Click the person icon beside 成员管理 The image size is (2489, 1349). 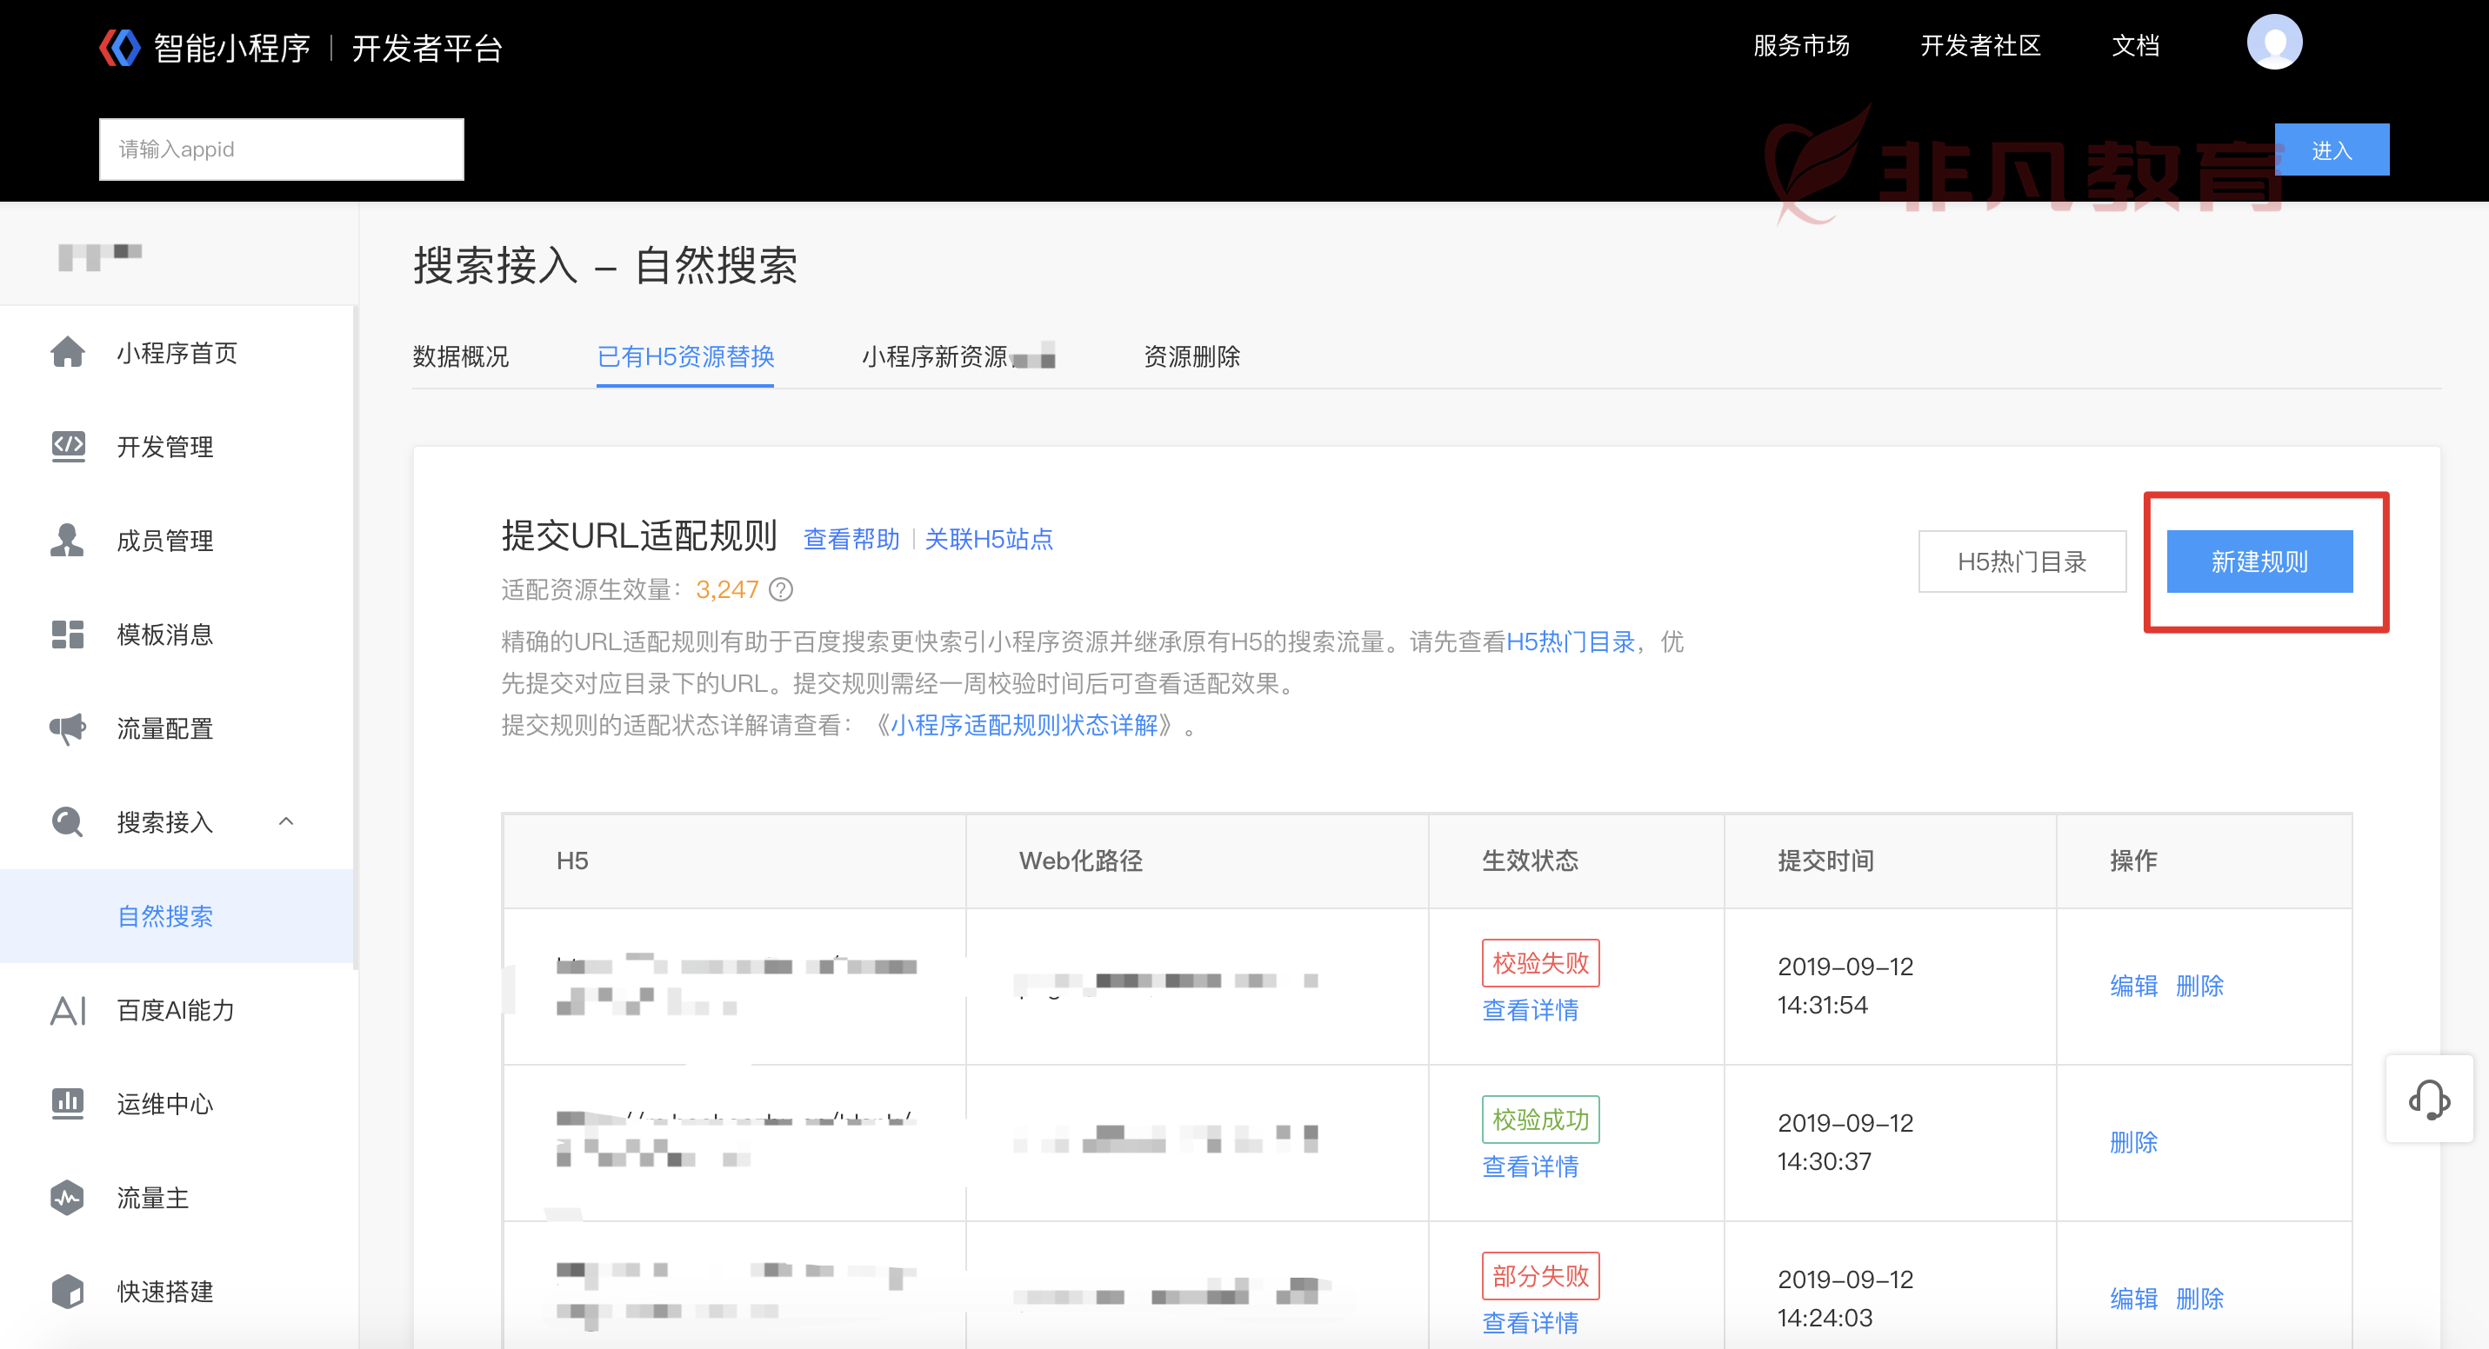(x=67, y=540)
